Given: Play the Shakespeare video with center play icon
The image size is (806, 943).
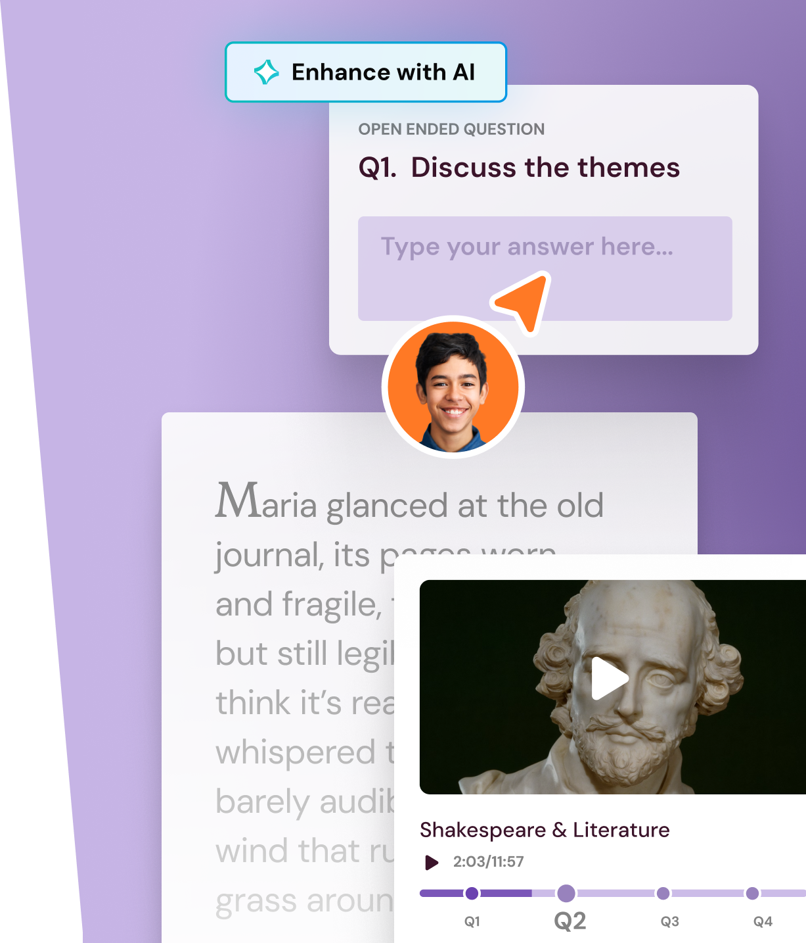Looking at the screenshot, I should [610, 678].
